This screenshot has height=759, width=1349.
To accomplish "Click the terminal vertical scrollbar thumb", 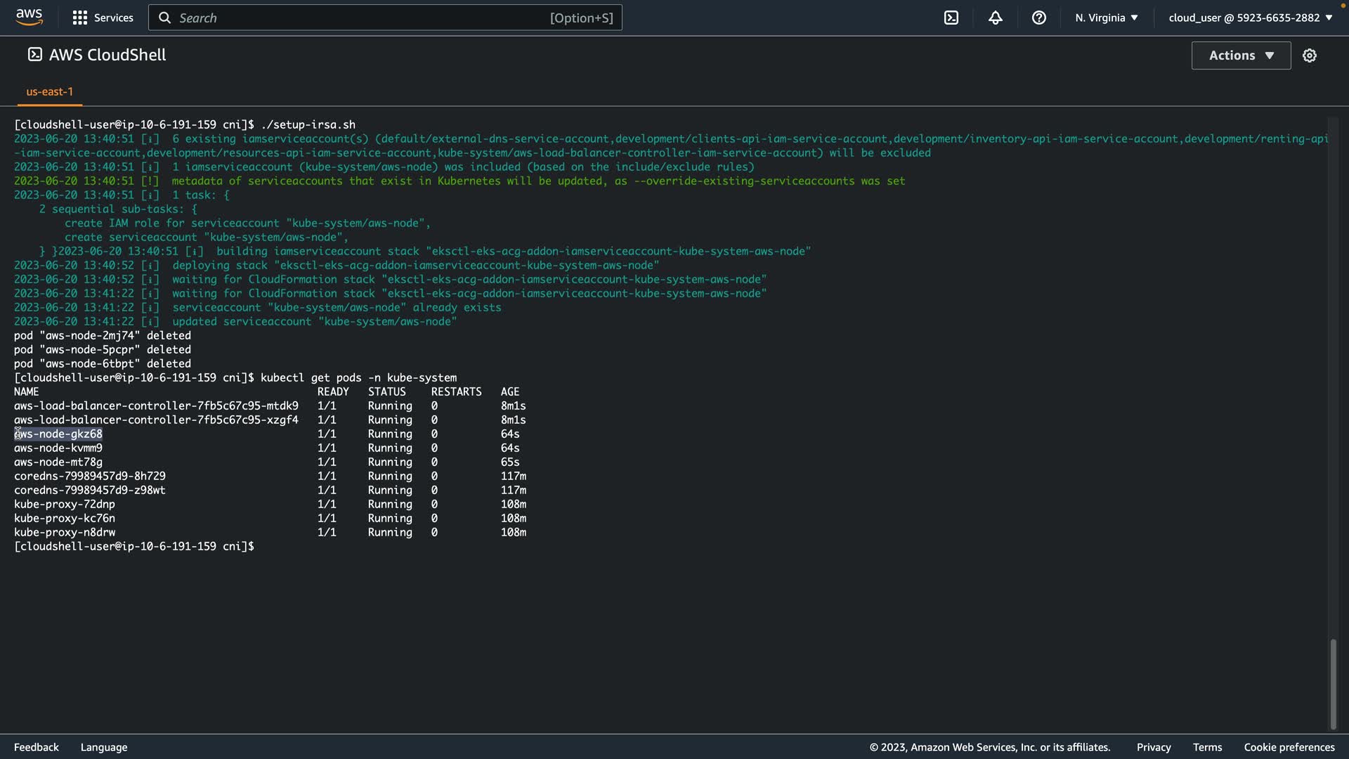I will point(1333,683).
